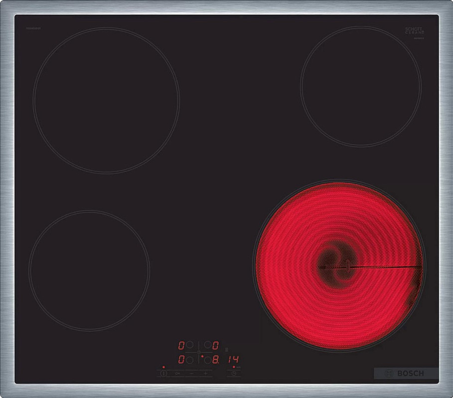Decrease heat with the minus button
The image size is (453, 398).
click(x=191, y=373)
